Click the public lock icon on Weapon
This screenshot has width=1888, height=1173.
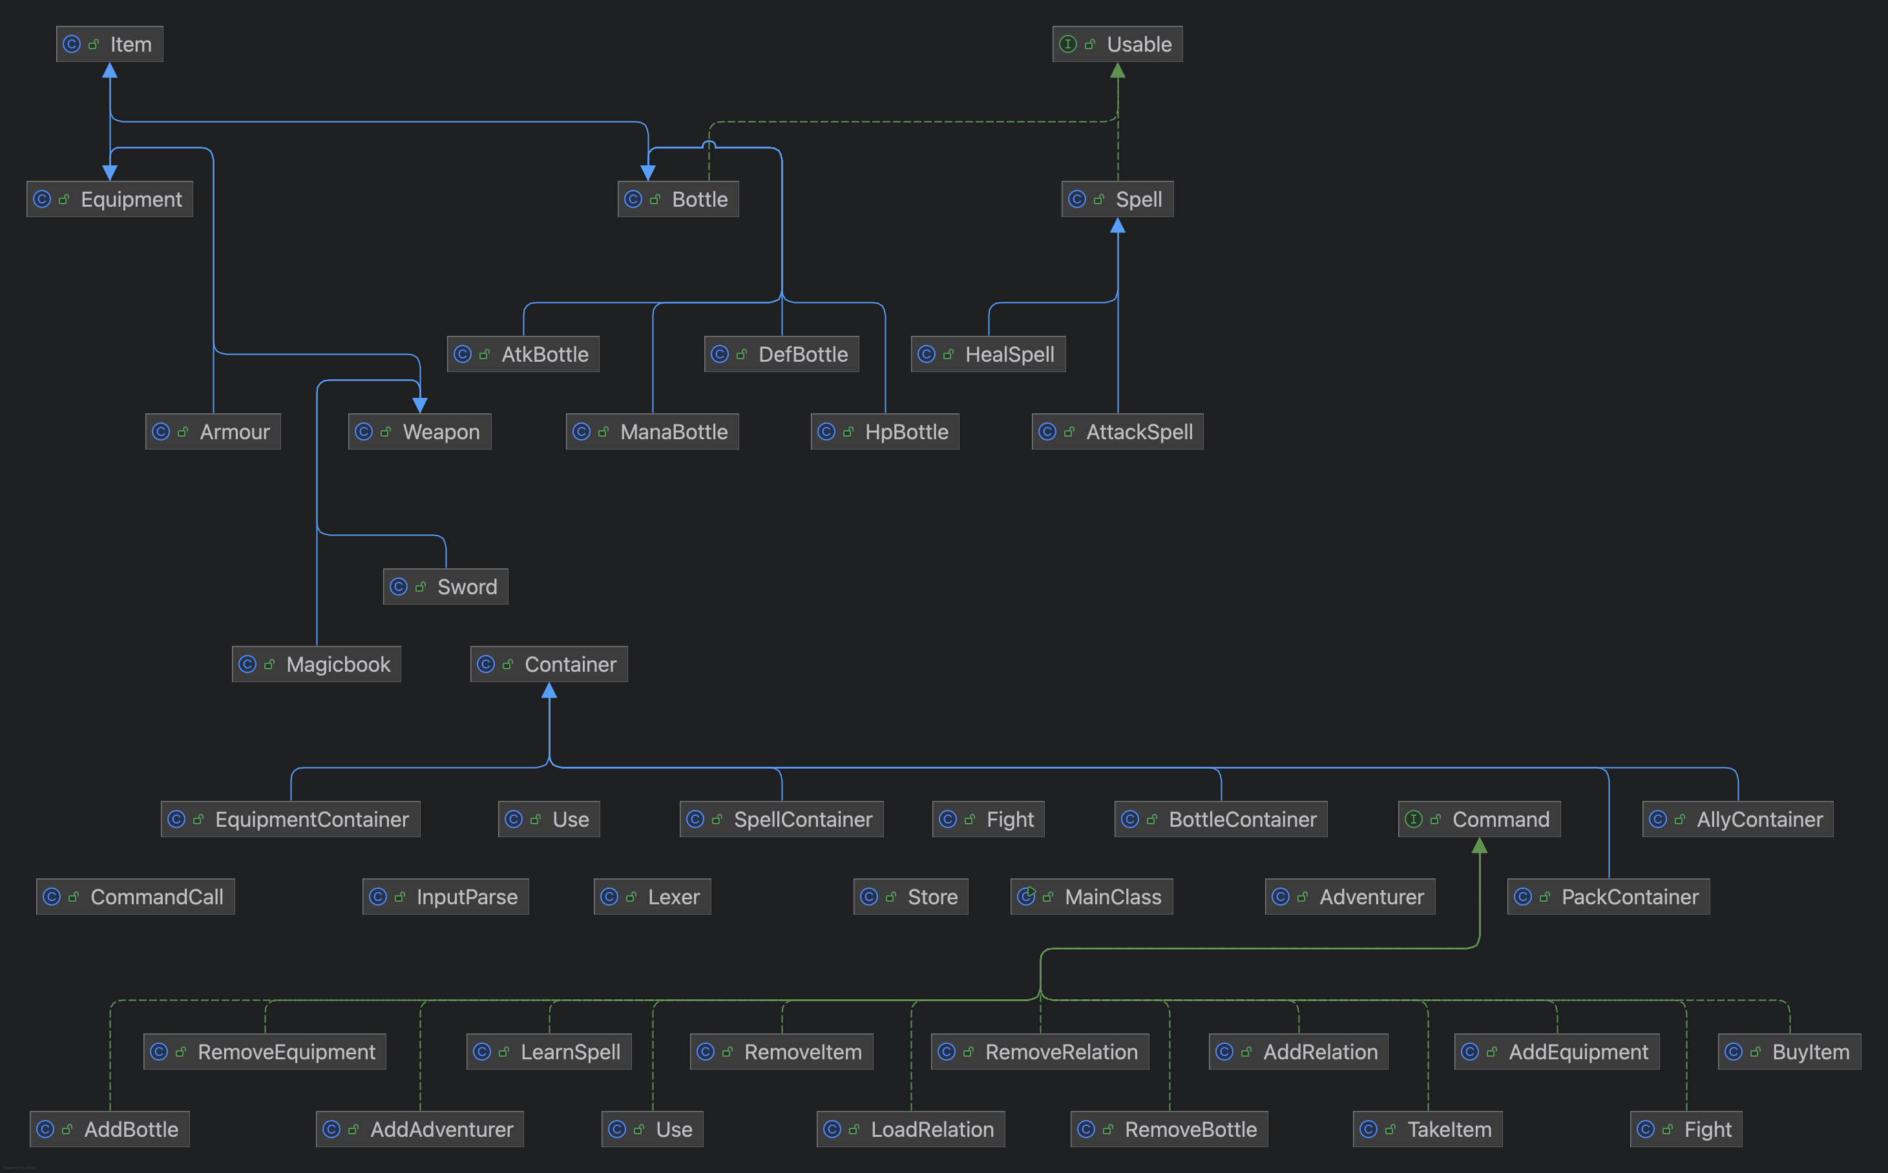tap(386, 432)
